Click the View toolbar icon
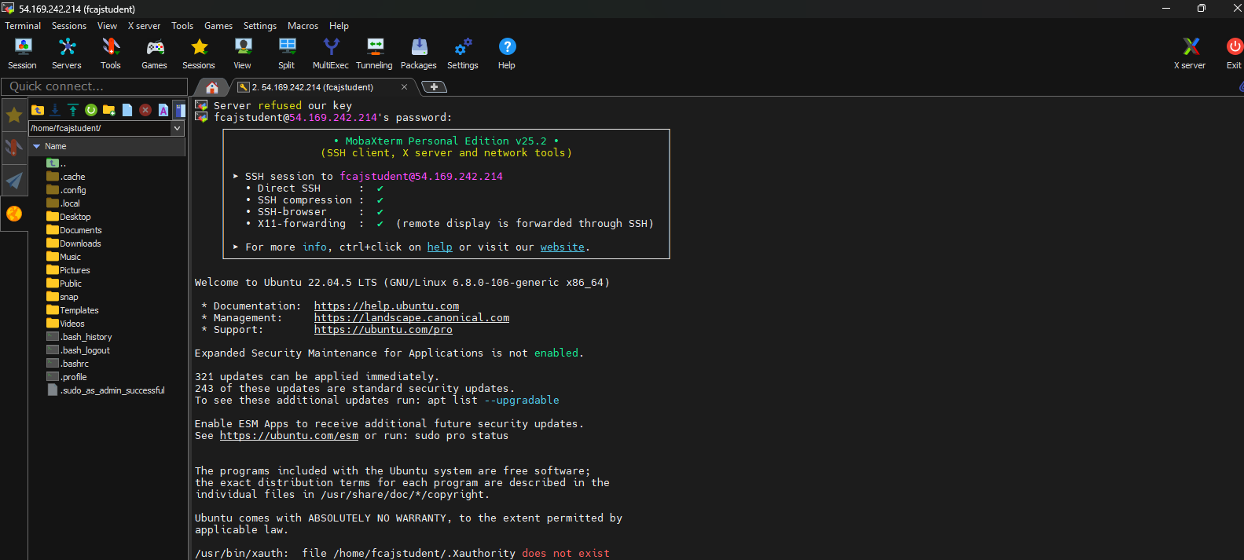Viewport: 1244px width, 560px height. 243,53
